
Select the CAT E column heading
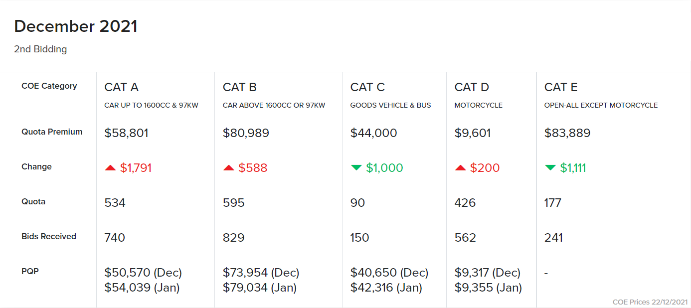tap(561, 87)
